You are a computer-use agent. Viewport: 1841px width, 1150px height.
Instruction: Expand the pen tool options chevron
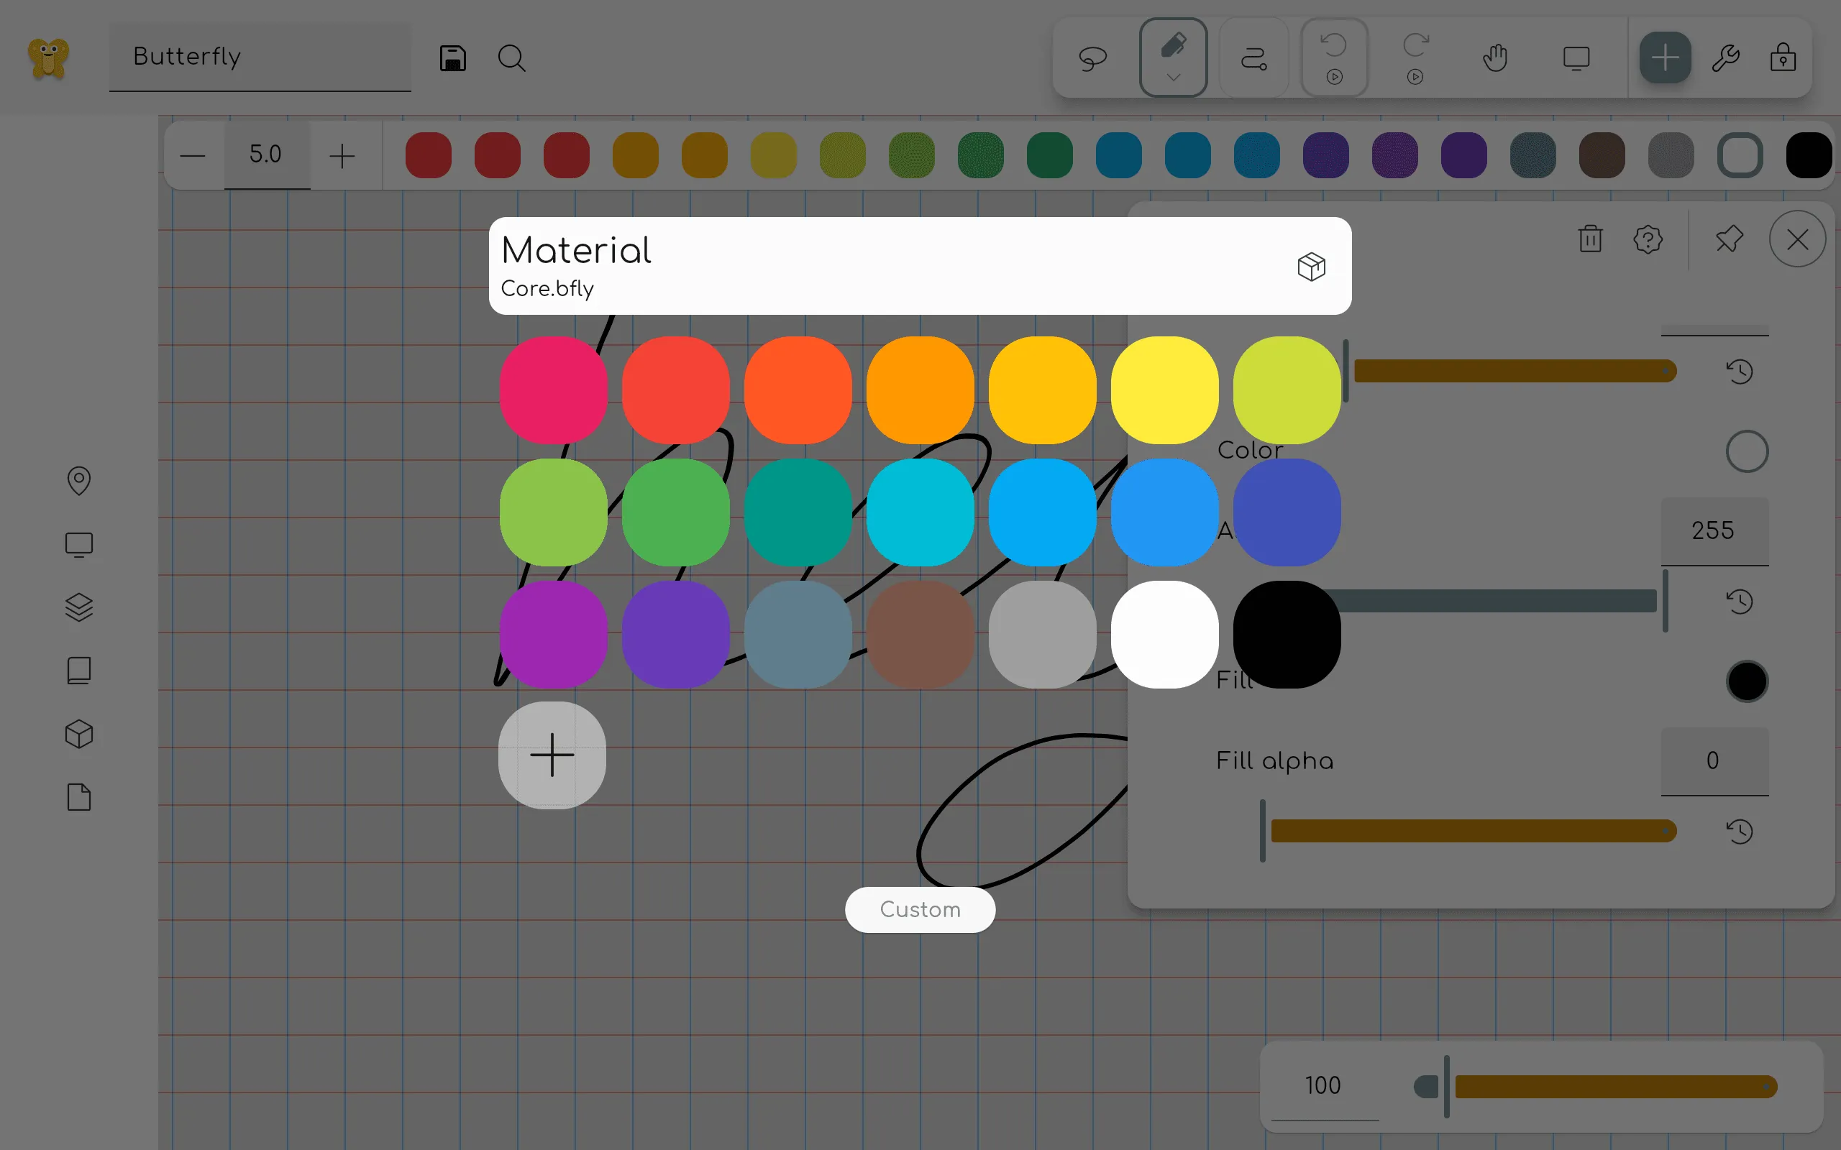pos(1172,78)
